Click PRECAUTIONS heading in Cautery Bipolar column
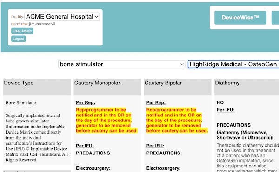Viewport: 279px width, 172px height. pos(163,153)
